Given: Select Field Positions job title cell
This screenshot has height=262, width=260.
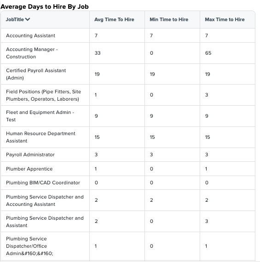Looking at the screenshot, I should pos(44,95).
